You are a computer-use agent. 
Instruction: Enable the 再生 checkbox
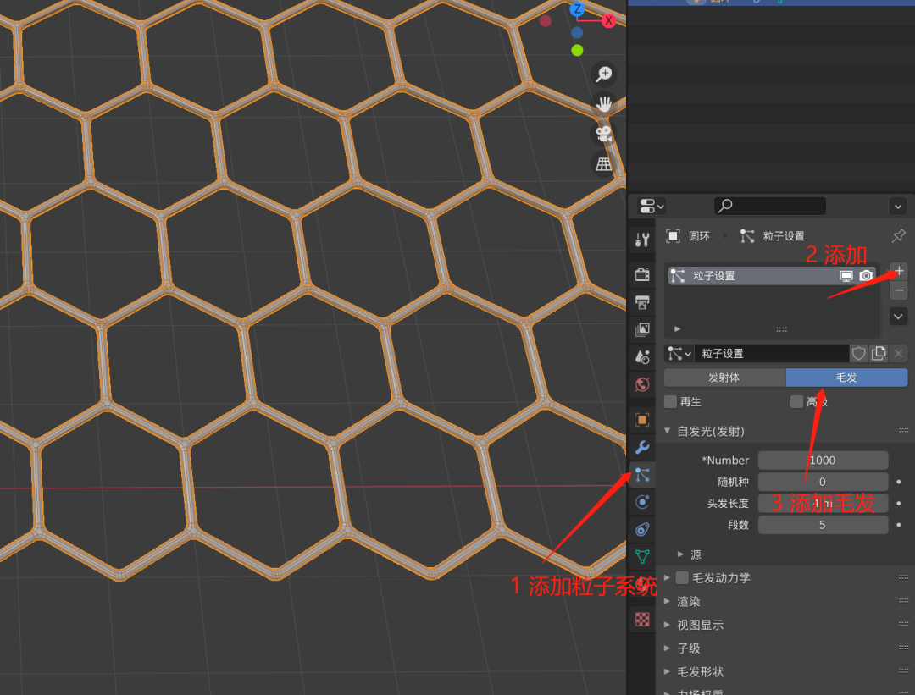coord(670,402)
